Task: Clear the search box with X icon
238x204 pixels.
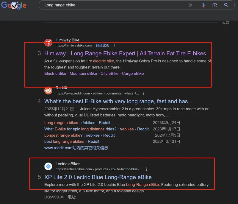Action: coord(190,5)
